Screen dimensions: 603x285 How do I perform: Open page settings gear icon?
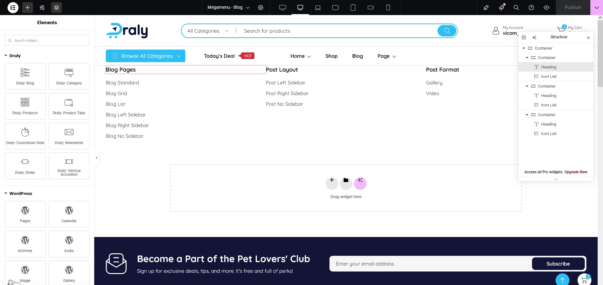(261, 8)
